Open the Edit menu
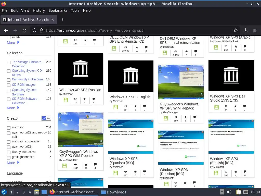Image resolution: width=261 pixels, height=196 pixels. pos(14,10)
